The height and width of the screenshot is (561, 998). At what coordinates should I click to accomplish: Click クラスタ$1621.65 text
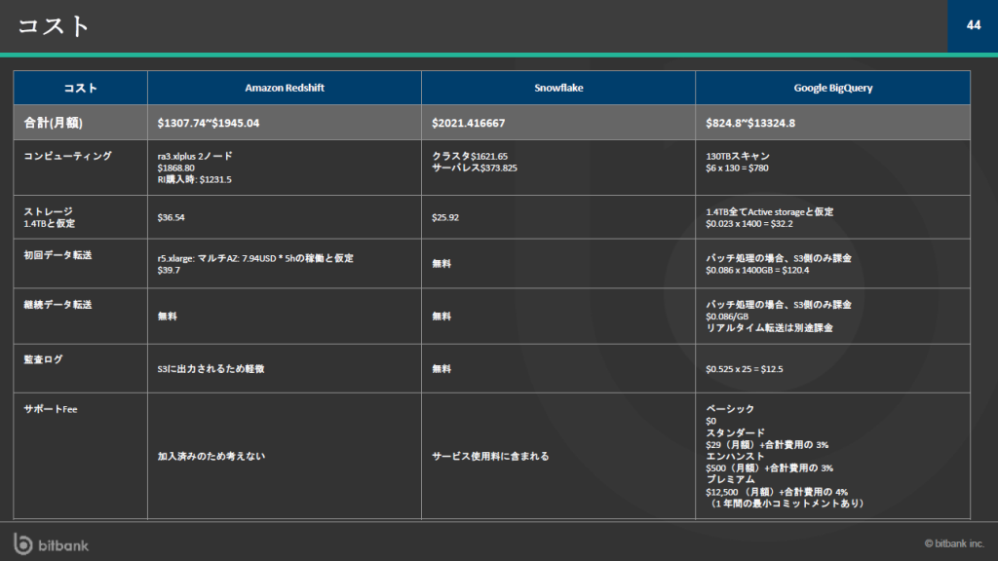[470, 156]
